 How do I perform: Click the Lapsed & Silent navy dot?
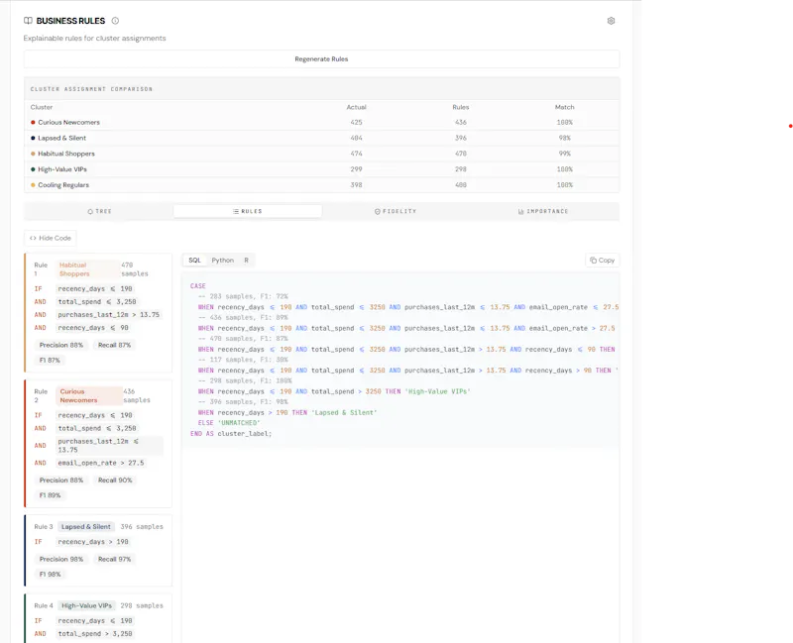(x=33, y=138)
